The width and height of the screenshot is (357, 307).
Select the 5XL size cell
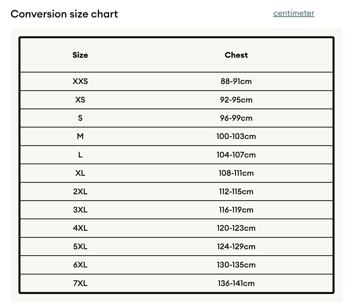click(x=80, y=246)
